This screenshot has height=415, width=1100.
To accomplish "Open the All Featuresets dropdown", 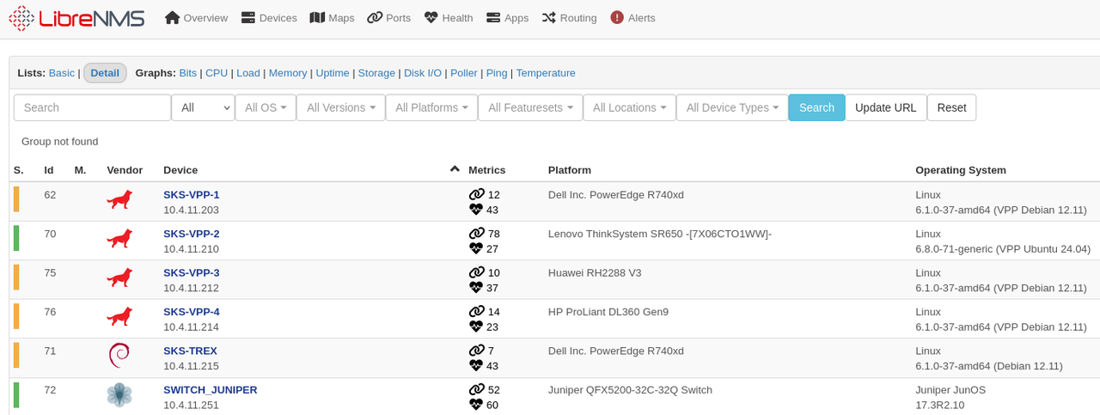I will (x=530, y=107).
